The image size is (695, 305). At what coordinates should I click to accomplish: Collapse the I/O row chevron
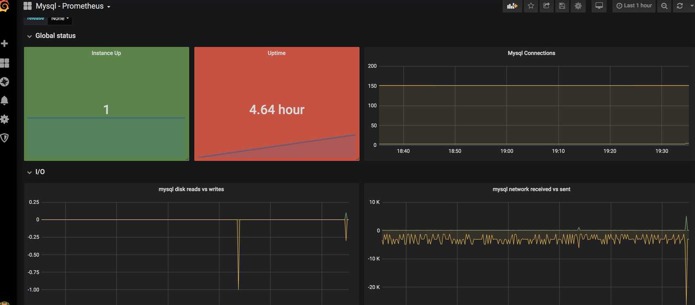(29, 172)
